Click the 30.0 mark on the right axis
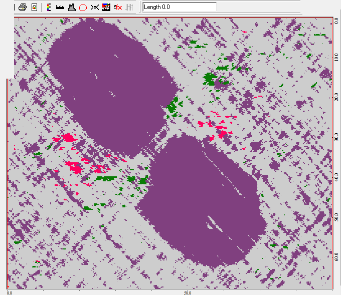Screen dimensions: 341x295 [336, 137]
